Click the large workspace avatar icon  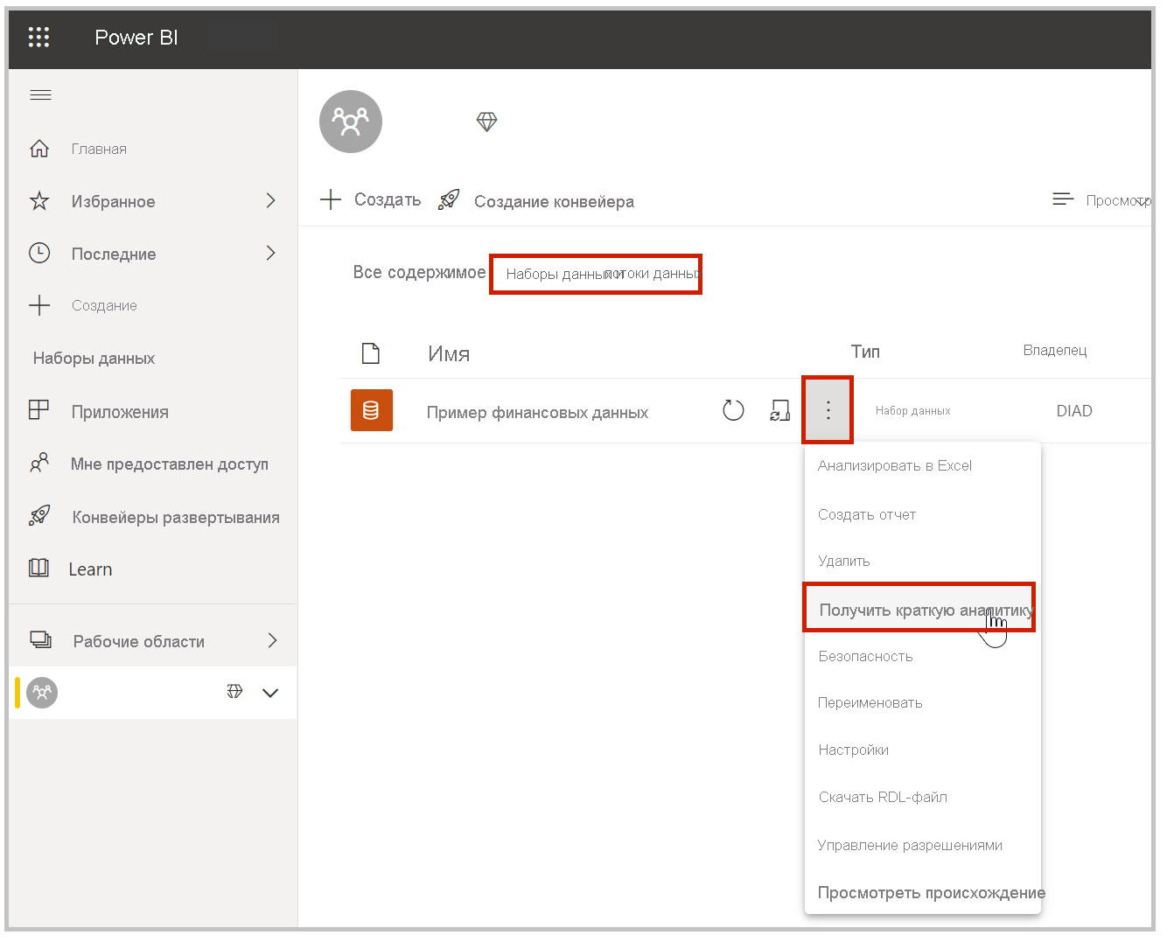point(351,122)
